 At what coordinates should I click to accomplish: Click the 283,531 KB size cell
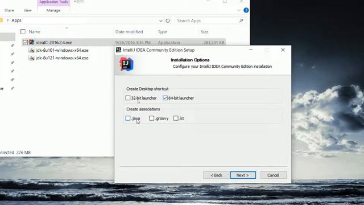click(x=214, y=43)
